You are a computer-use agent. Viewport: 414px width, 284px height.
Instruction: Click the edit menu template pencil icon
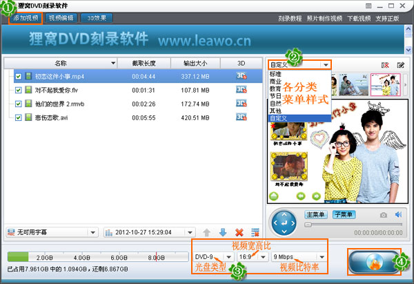pos(400,65)
